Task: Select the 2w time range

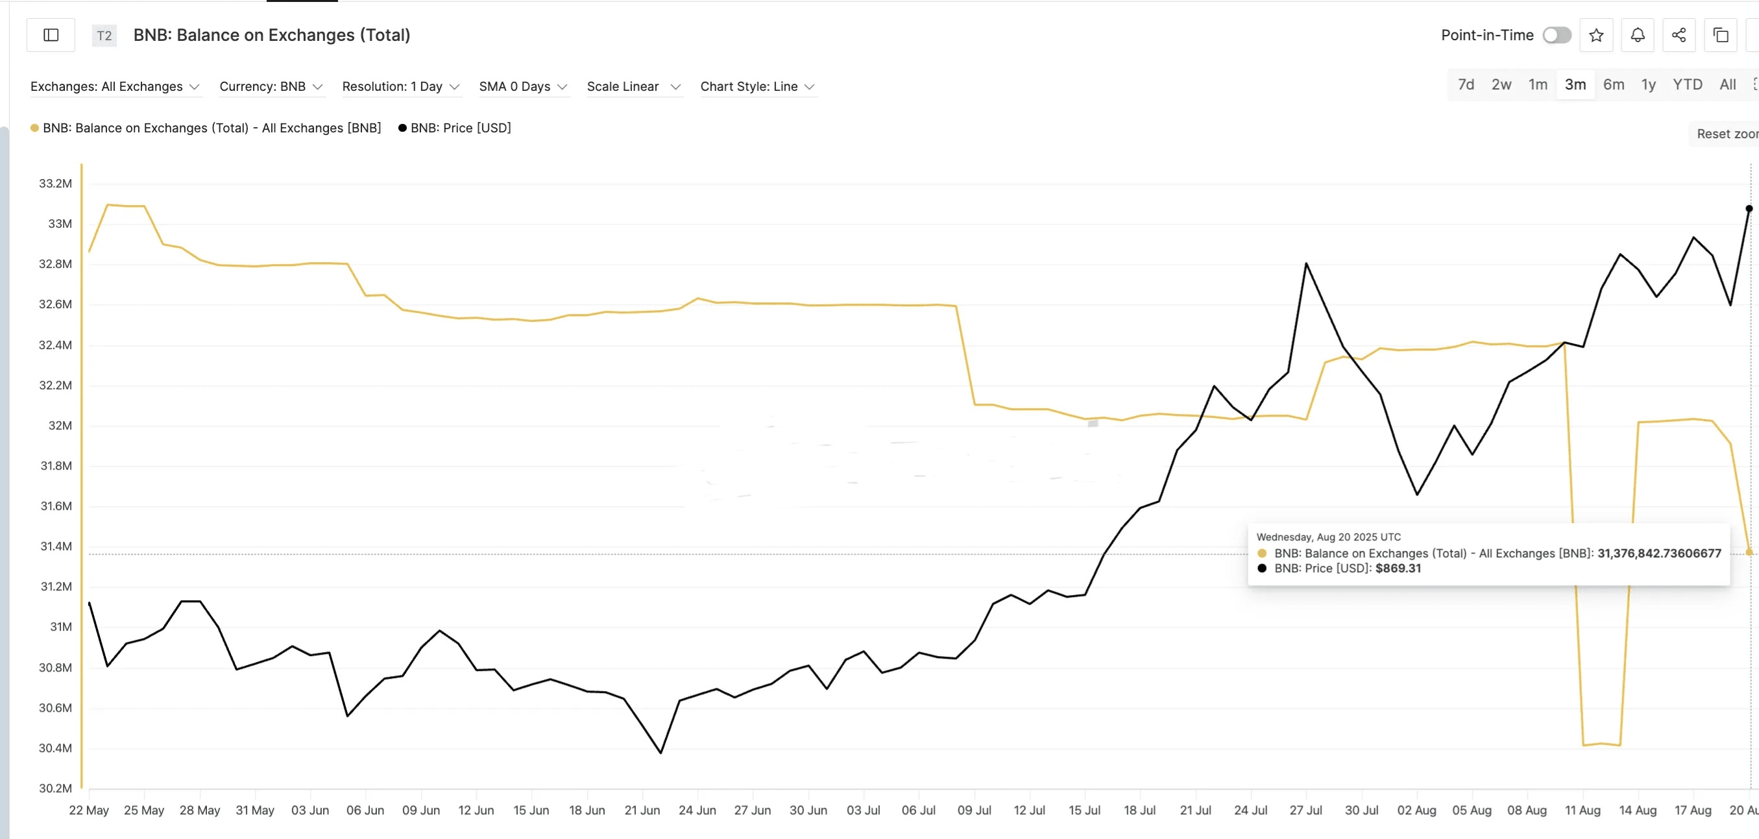Action: [x=1501, y=84]
